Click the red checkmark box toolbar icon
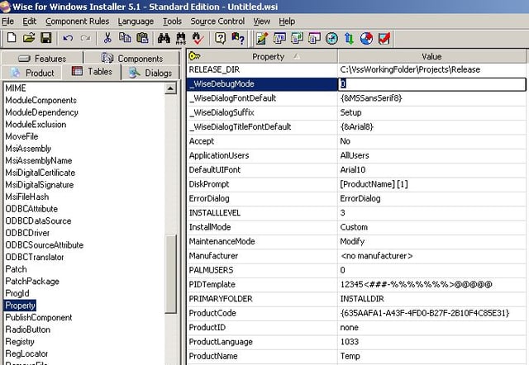The height and width of the screenshot is (365, 529). pos(384,39)
